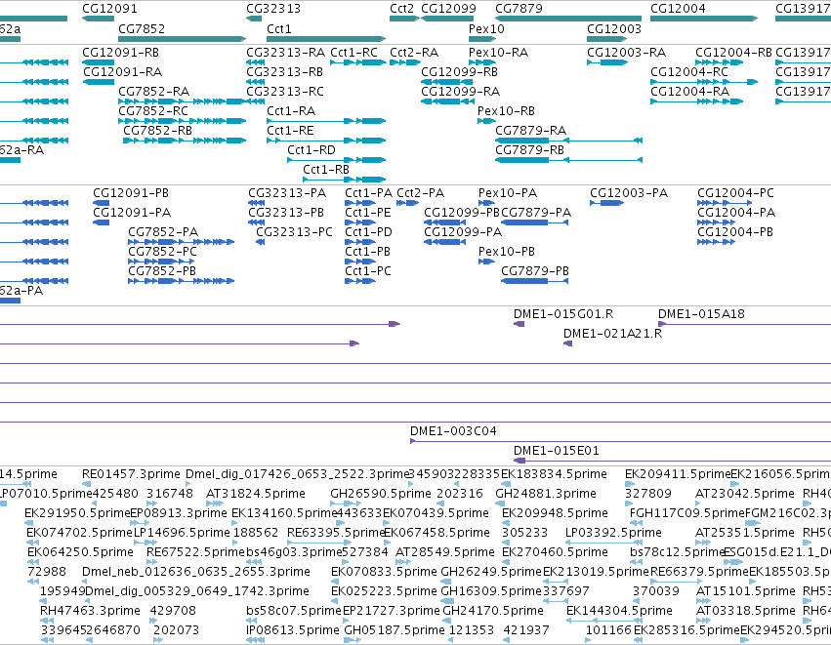Click protein CG12004-PC

coord(735,193)
